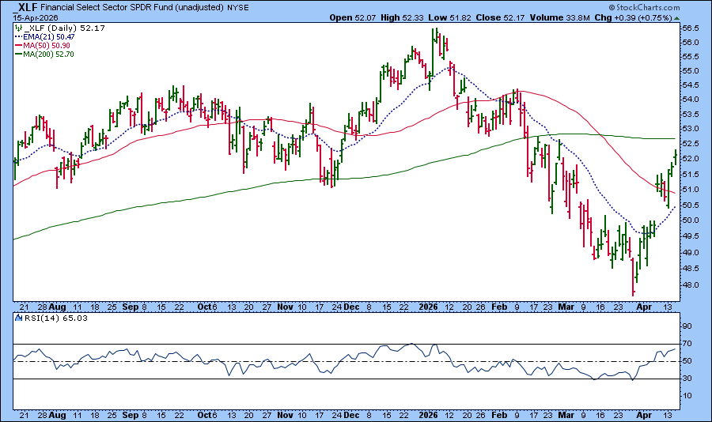The width and height of the screenshot is (712, 422).
Task: Click the green MA(200) legend line sample
Action: click(19, 54)
